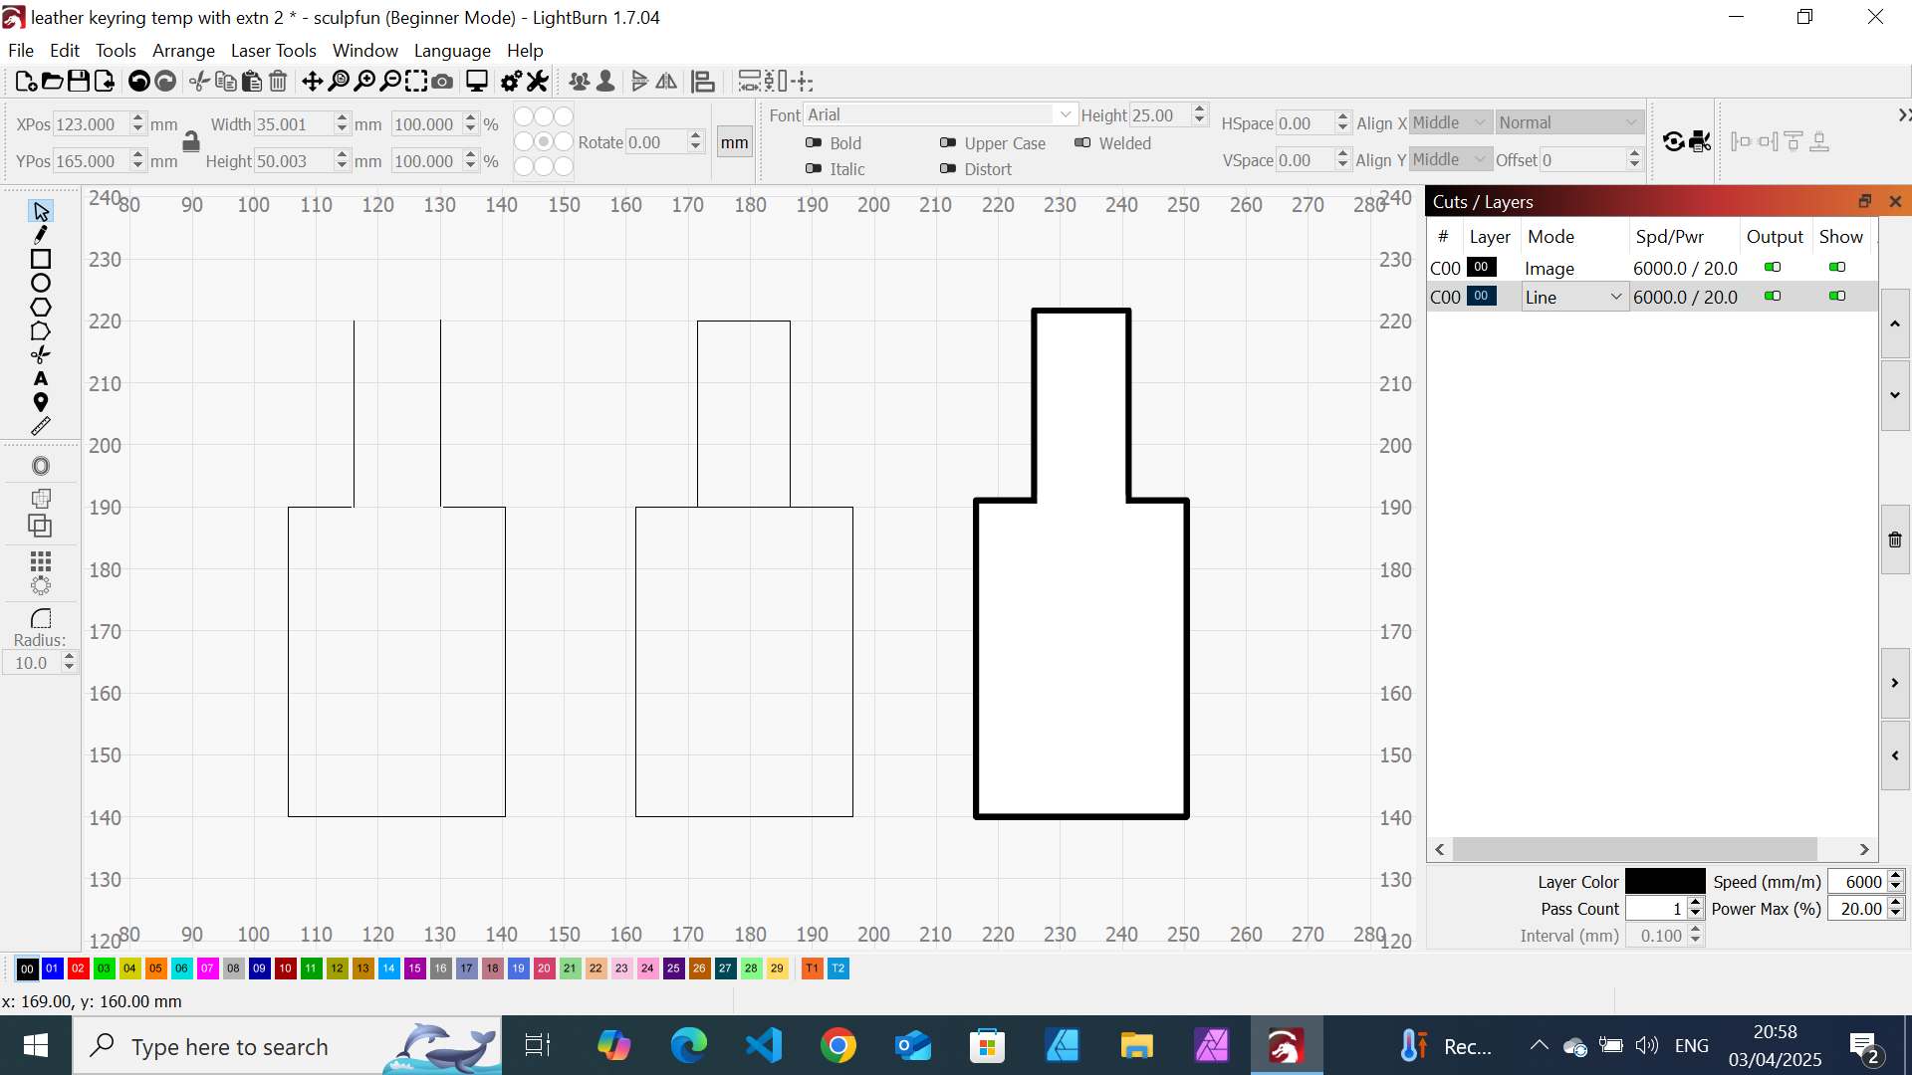Viewport: 1912px width, 1075px height.
Task: Click the Preview monitor icon
Action: tap(477, 82)
